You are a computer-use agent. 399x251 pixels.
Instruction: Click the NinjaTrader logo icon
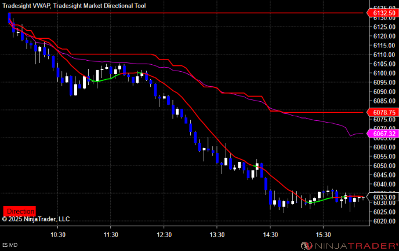(x=307, y=246)
